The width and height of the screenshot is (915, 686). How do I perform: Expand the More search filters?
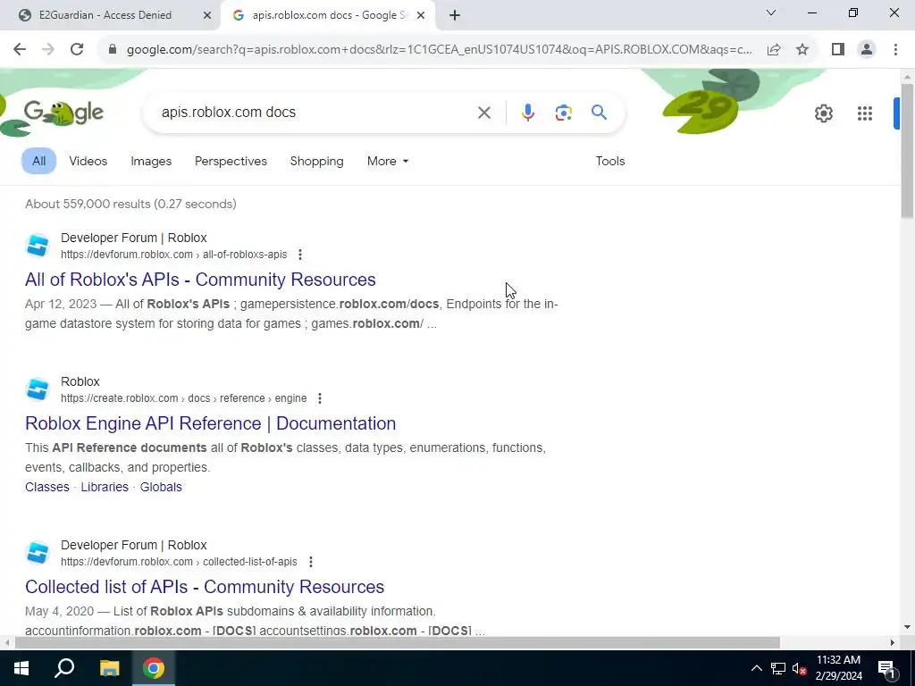[x=388, y=161]
